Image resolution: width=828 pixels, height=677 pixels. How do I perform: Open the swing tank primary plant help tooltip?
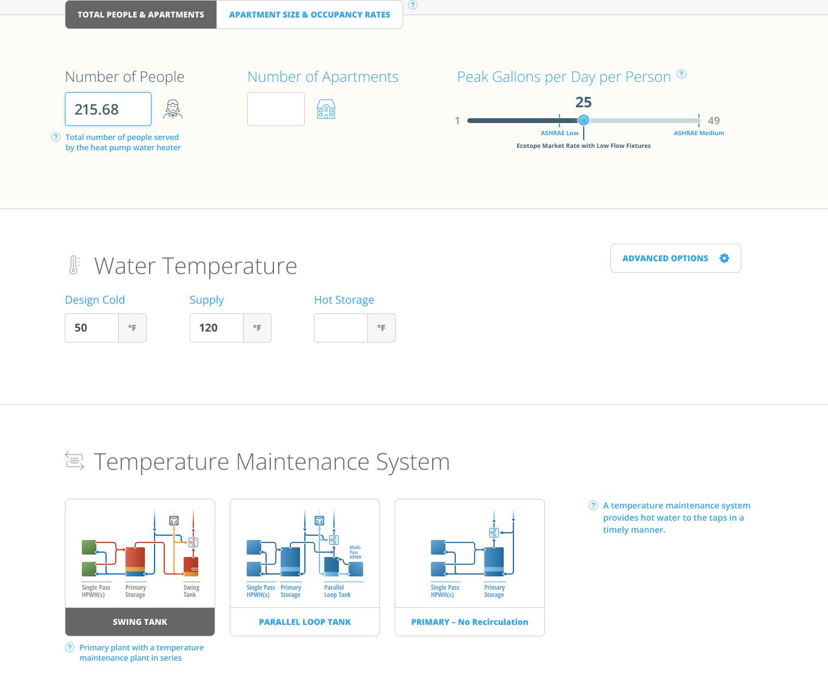[x=69, y=647]
